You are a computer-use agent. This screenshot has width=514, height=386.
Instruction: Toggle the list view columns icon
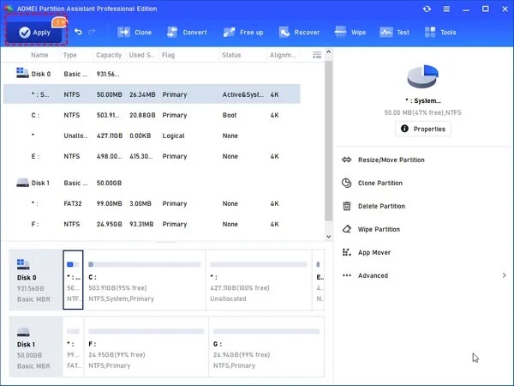pyautogui.click(x=317, y=55)
